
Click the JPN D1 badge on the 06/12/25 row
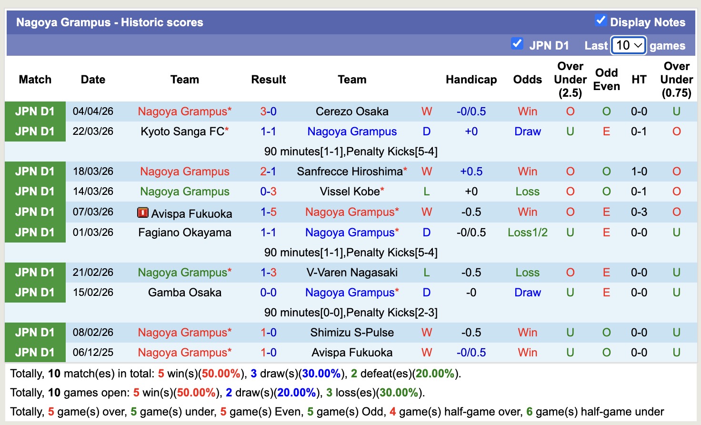pyautogui.click(x=35, y=352)
